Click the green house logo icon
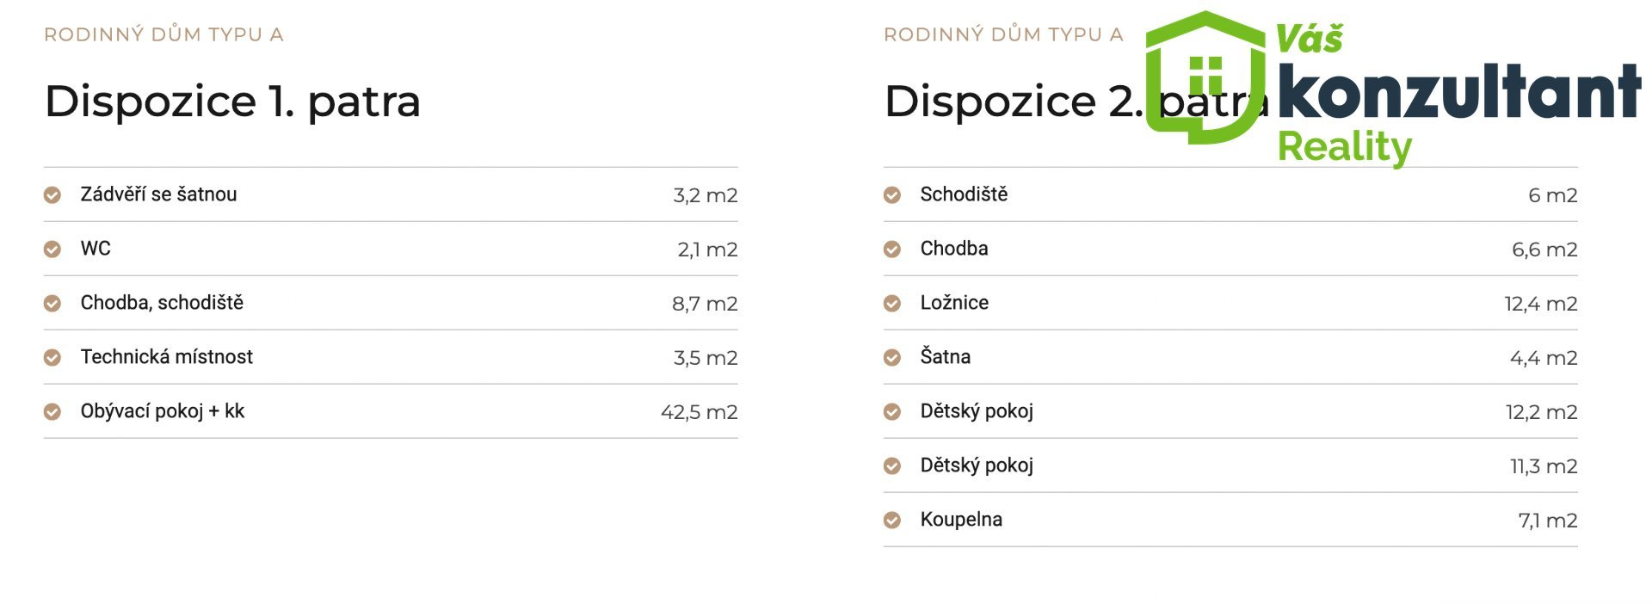This screenshot has height=604, width=1652. point(1206,77)
